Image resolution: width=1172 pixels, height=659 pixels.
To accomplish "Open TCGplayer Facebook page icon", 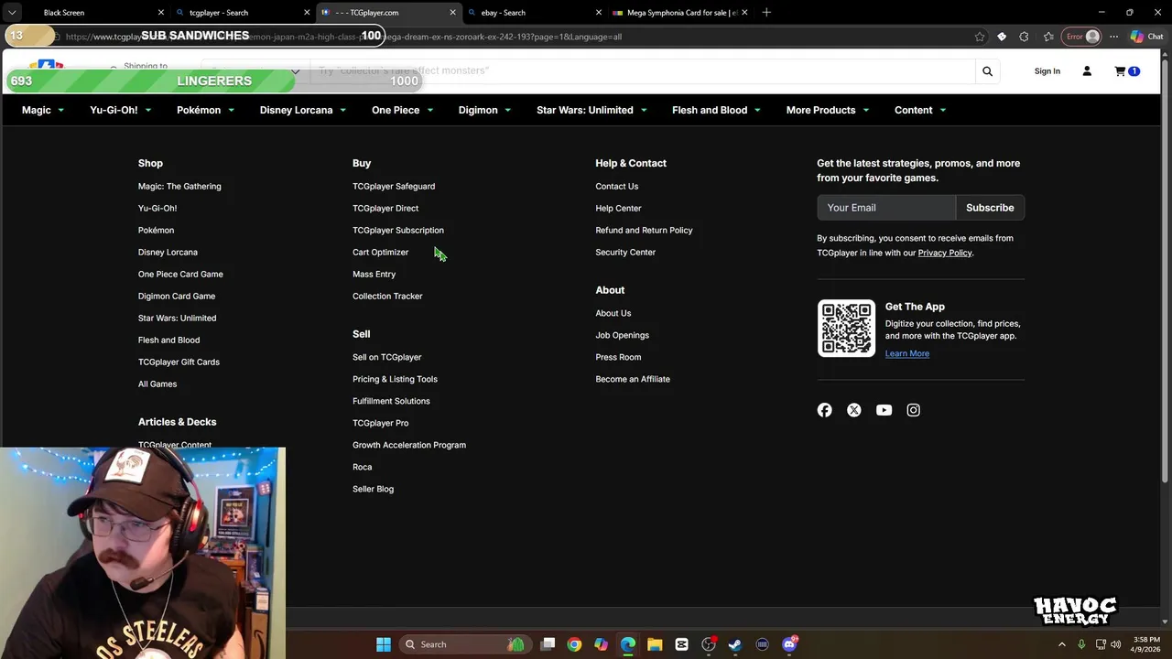I will [x=824, y=410].
